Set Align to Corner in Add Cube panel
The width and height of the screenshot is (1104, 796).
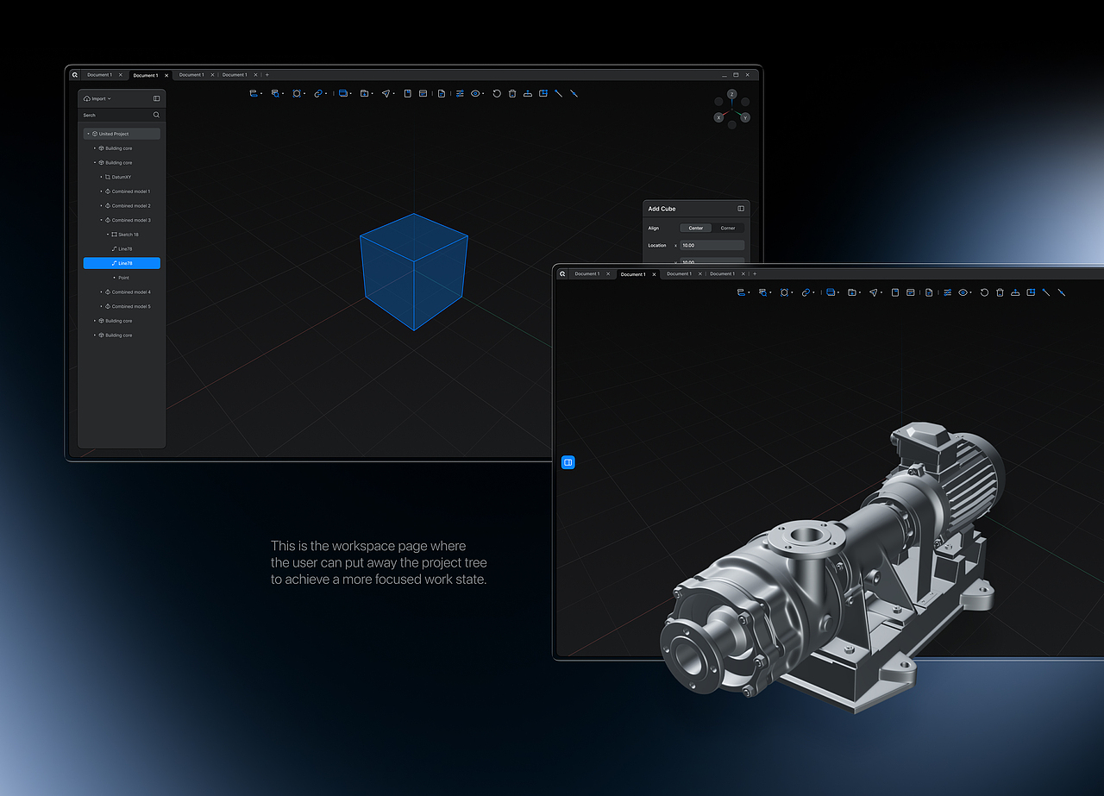pyautogui.click(x=728, y=228)
